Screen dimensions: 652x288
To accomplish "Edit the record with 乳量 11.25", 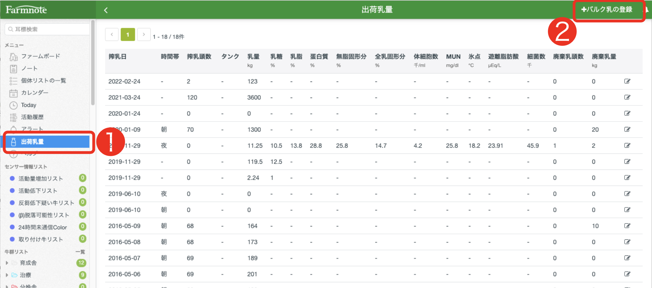I will 627,146.
